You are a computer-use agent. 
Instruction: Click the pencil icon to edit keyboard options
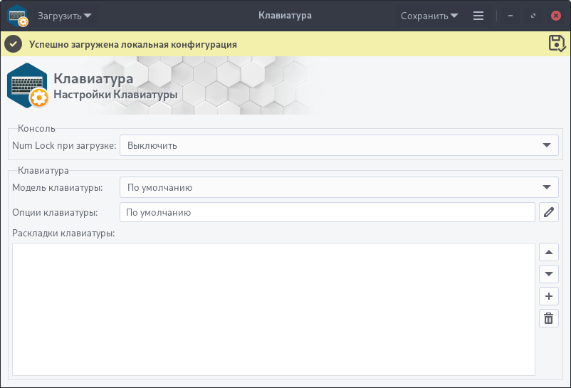548,212
